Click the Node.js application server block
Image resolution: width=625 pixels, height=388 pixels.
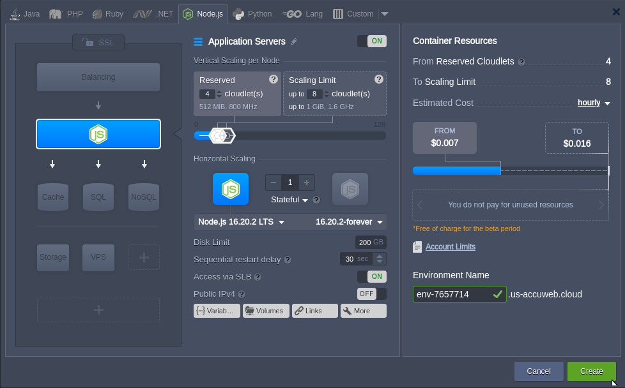click(98, 134)
